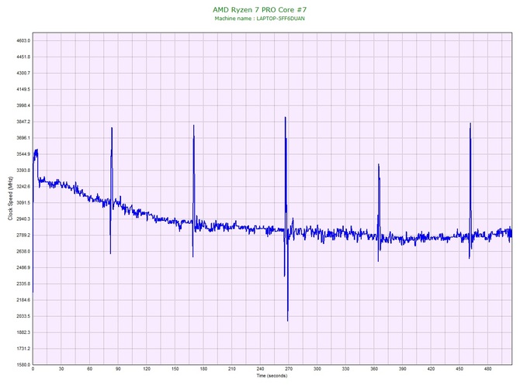Click the 2033.5 y-axis value
Viewport: 520px width, 389px height.
[23, 316]
